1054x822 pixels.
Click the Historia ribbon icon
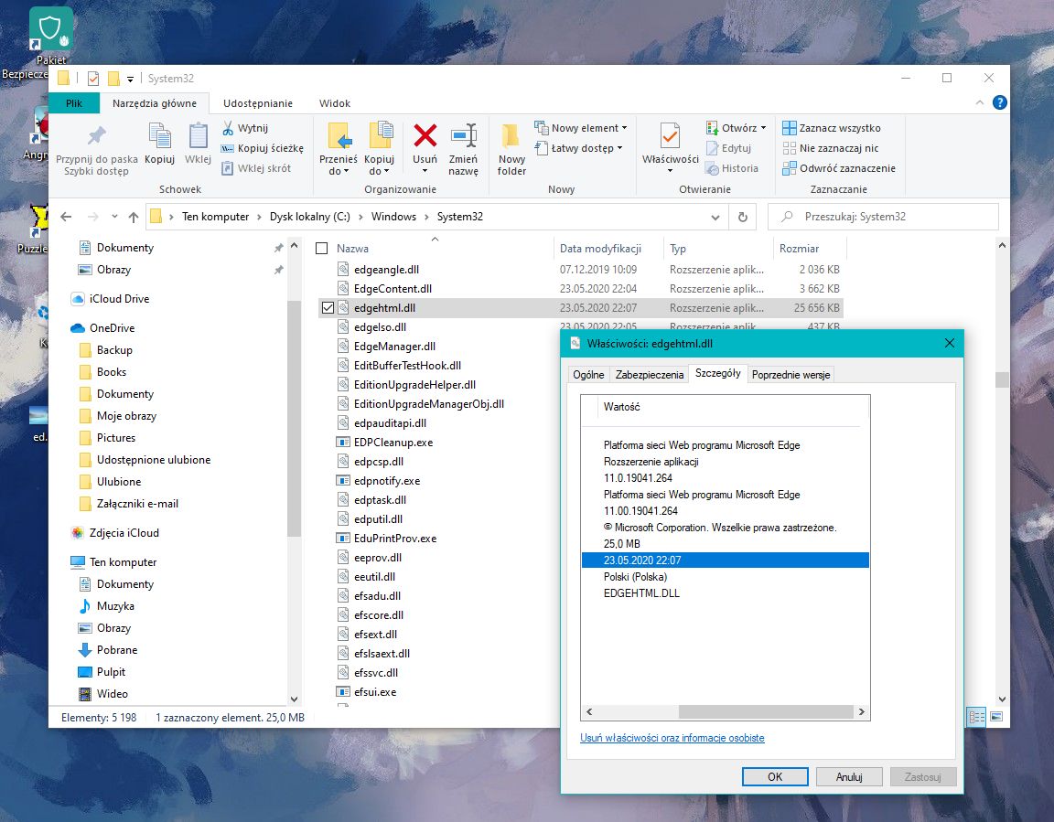[713, 168]
